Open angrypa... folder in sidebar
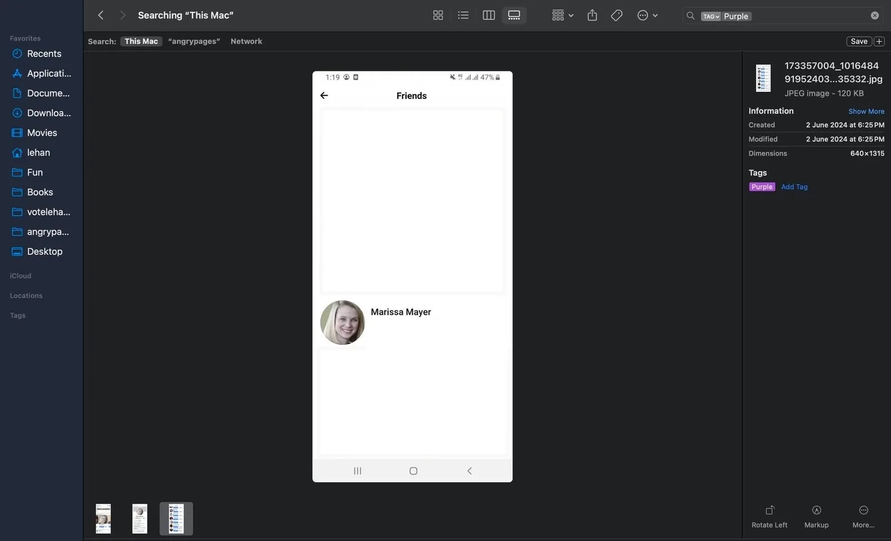The image size is (891, 541). pyautogui.click(x=42, y=232)
